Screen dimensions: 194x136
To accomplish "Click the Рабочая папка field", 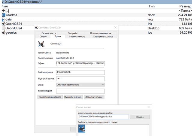I will pyautogui.click(x=80, y=72).
